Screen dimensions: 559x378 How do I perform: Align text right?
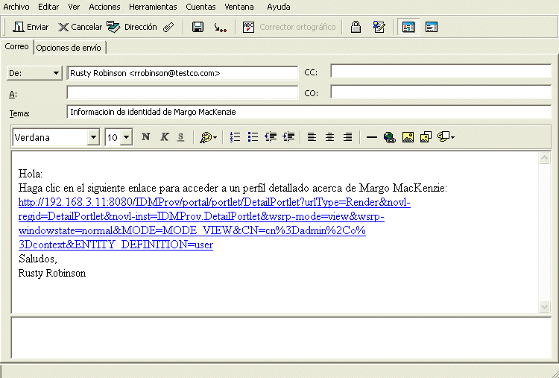click(347, 137)
